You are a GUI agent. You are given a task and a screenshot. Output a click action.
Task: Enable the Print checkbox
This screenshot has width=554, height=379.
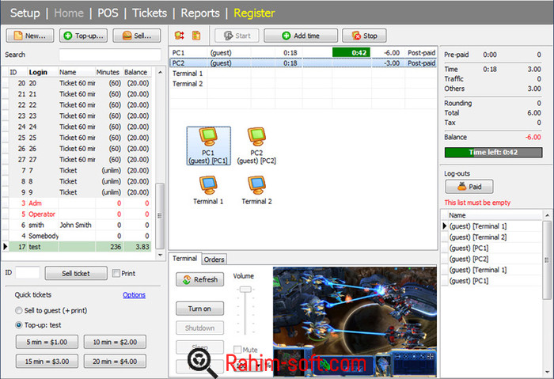click(117, 274)
